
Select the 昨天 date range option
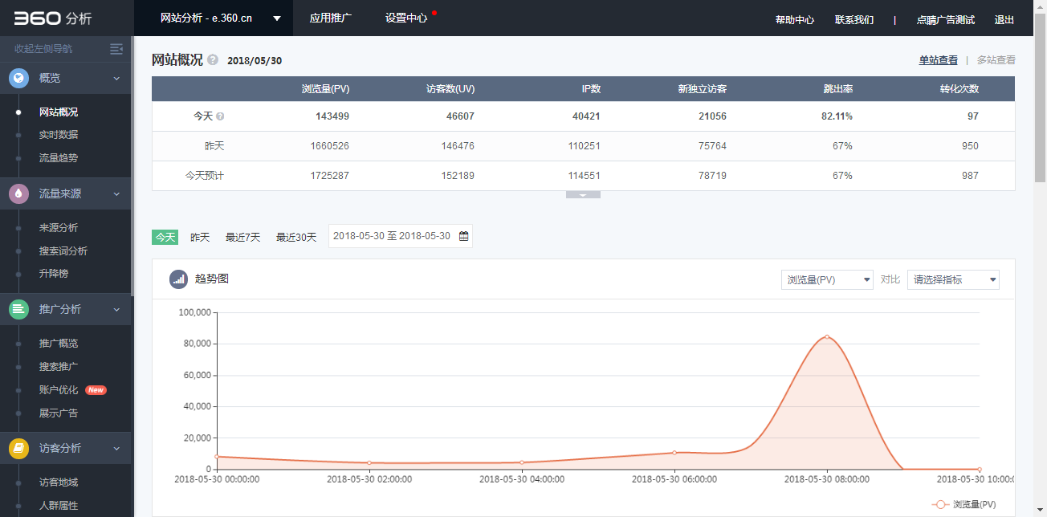(x=200, y=237)
